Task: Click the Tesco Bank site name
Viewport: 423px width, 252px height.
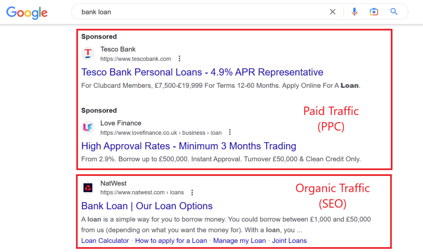Action: (x=118, y=49)
